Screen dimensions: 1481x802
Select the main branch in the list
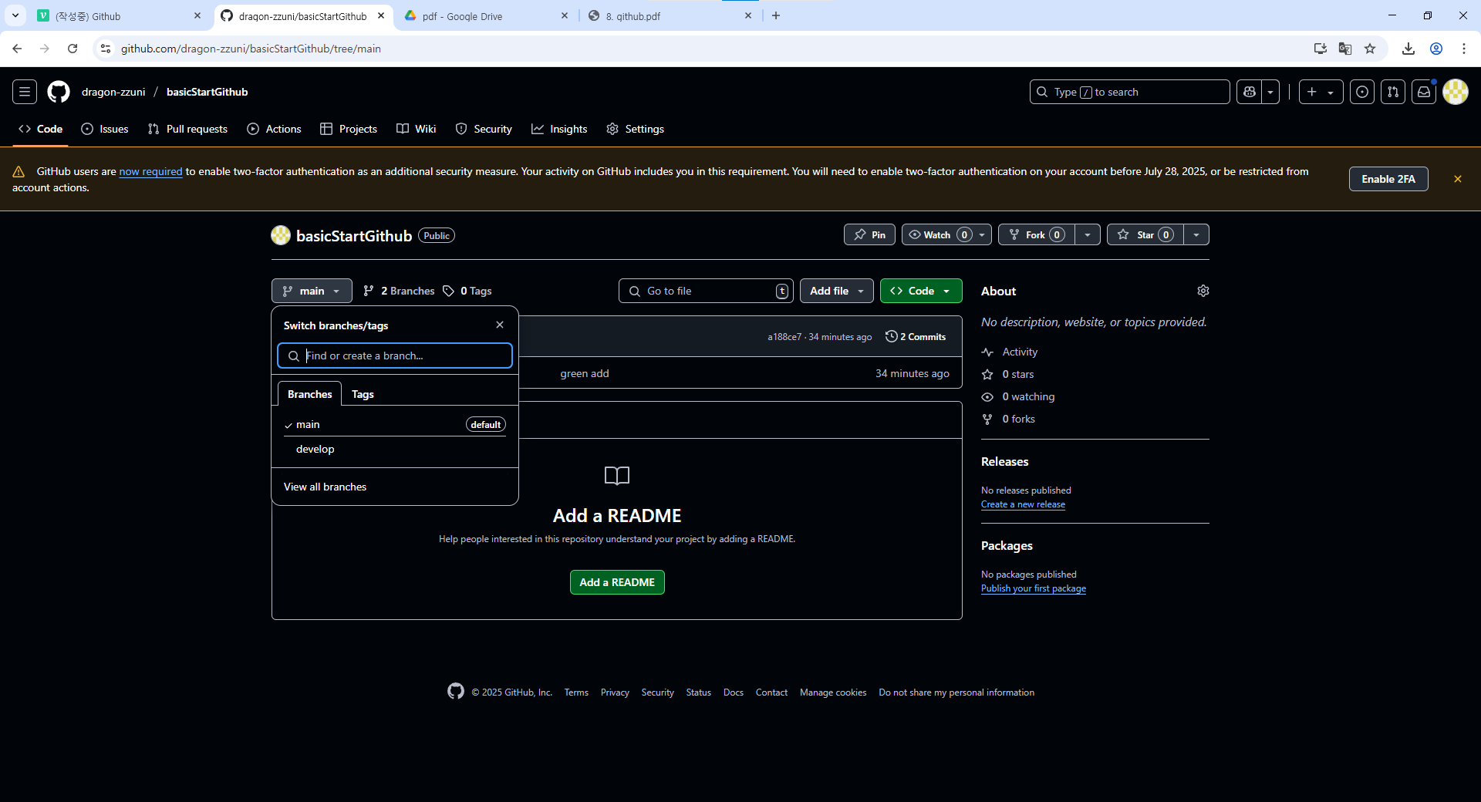click(x=395, y=424)
